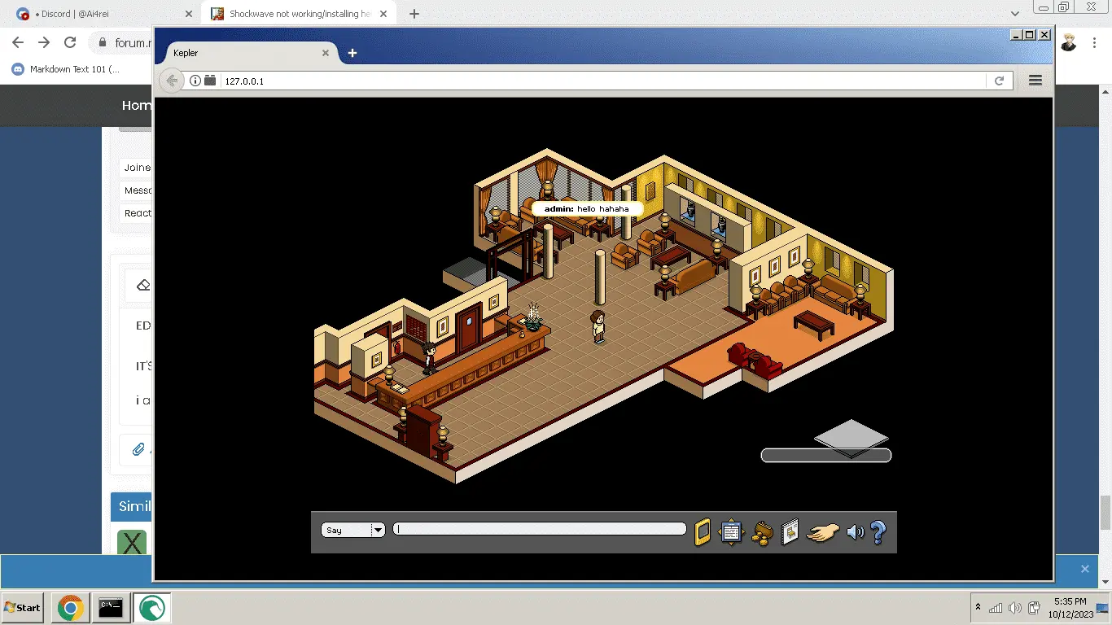The image size is (1112, 625).
Task: Click the Kepler back arrow button
Action: pyautogui.click(x=171, y=81)
